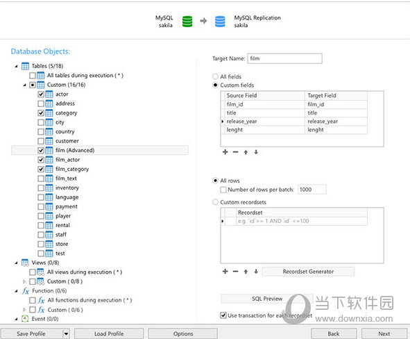The height and width of the screenshot is (339, 410).
Task: Move recordset down with the arrow icon
Action: [x=256, y=272]
